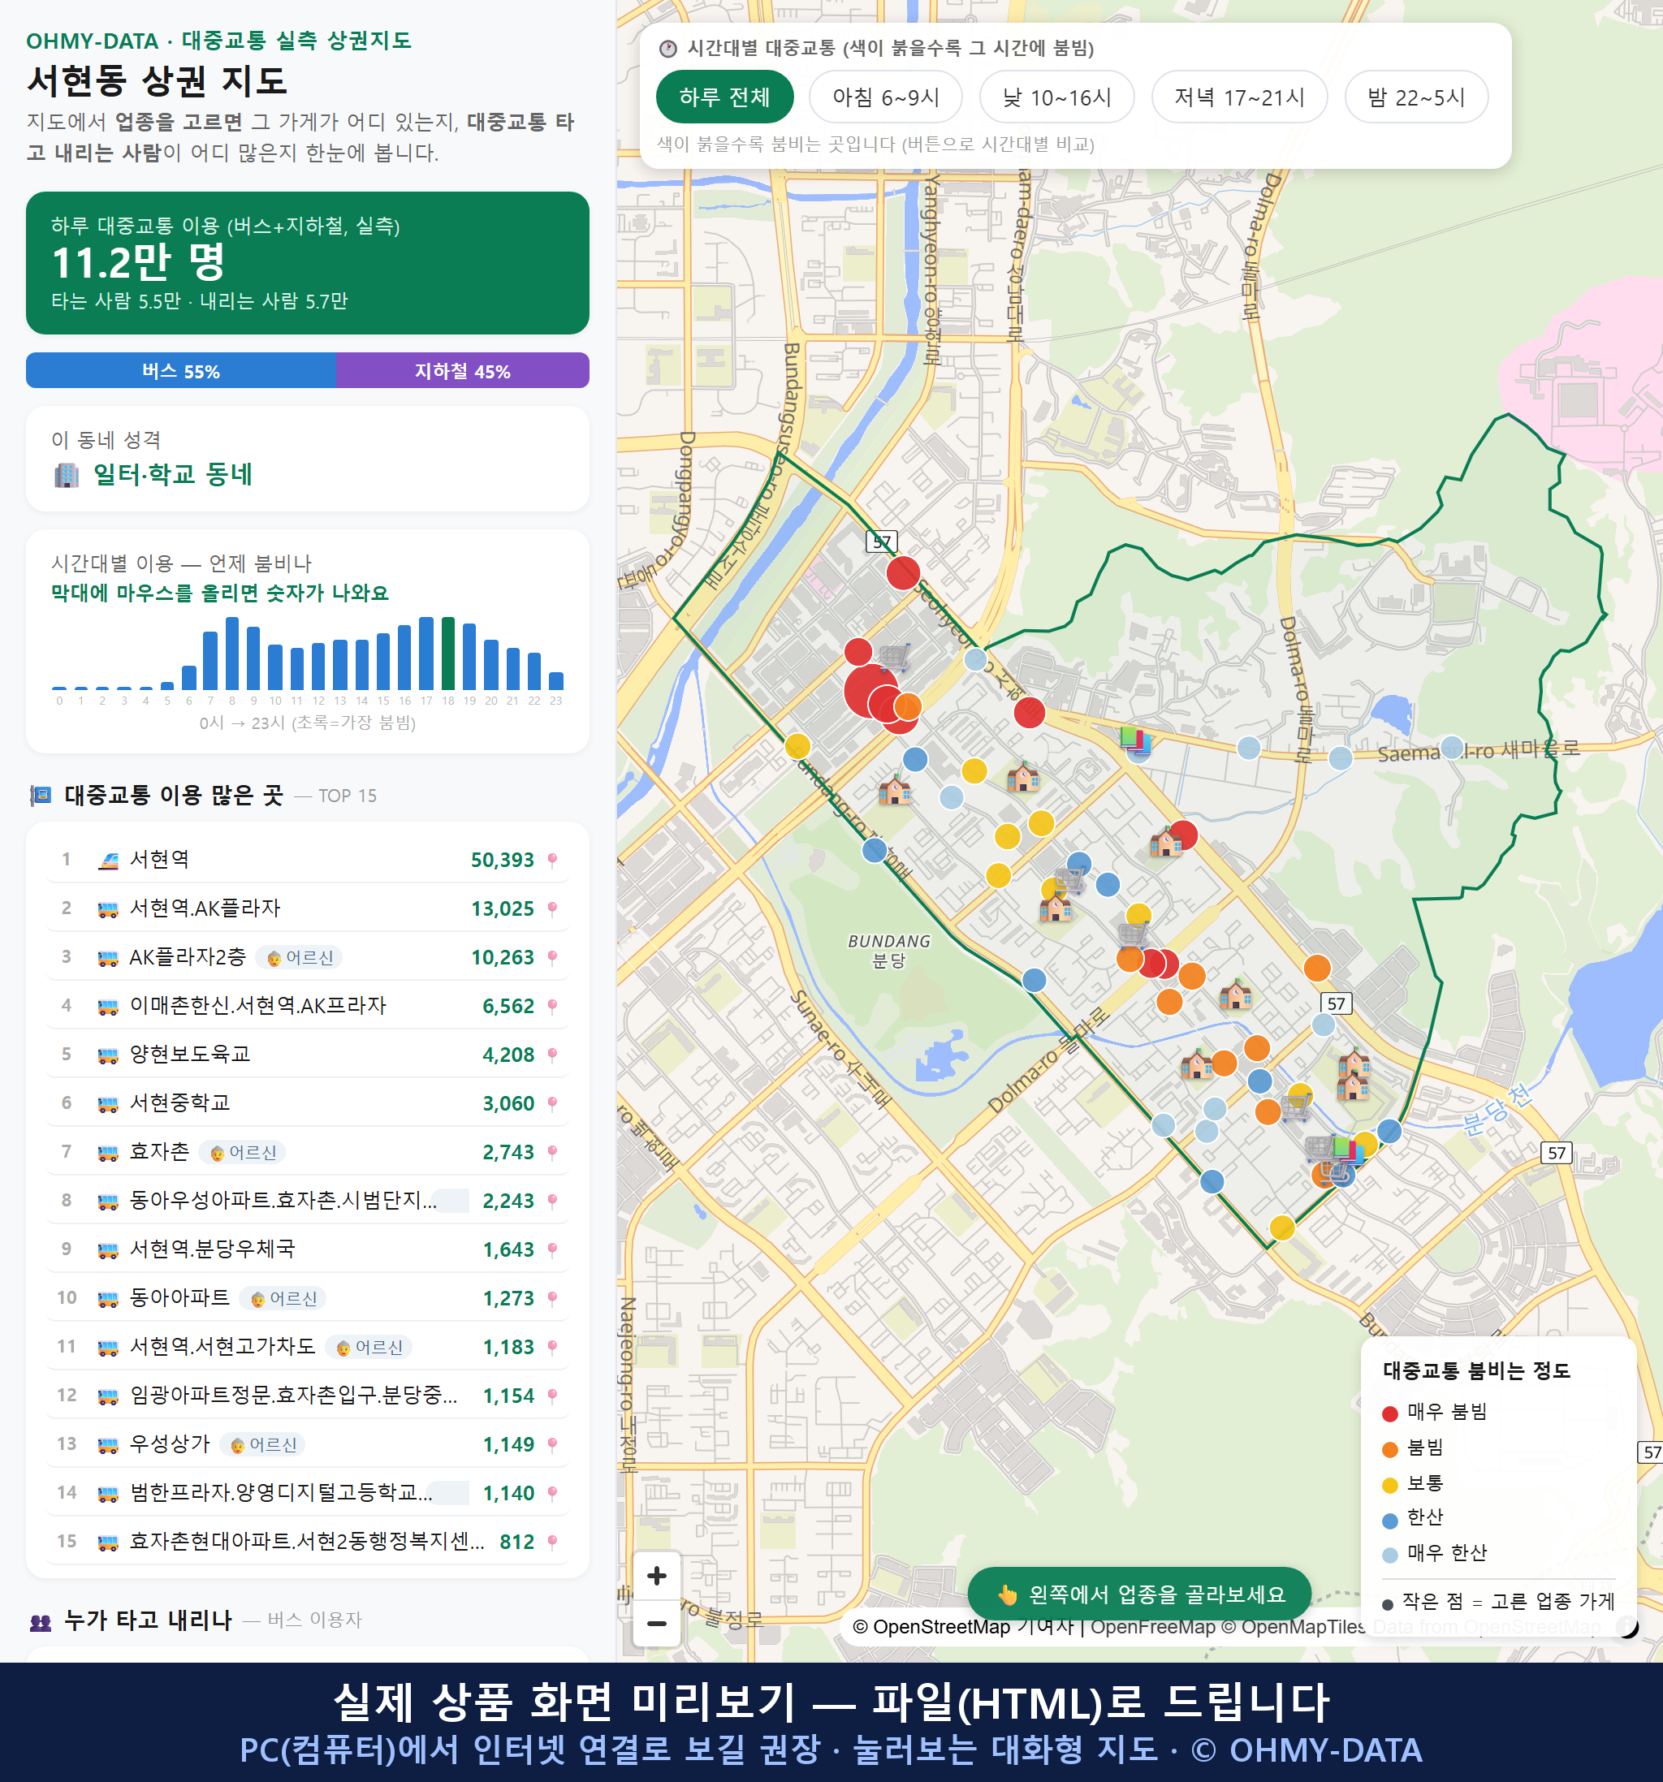
Task: Click the red circle beside route 57 shield
Action: pyautogui.click(x=904, y=572)
